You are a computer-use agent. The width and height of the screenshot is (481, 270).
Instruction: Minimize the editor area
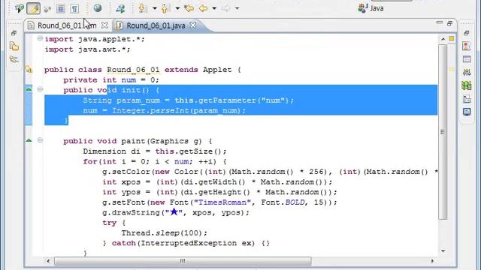(x=439, y=22)
